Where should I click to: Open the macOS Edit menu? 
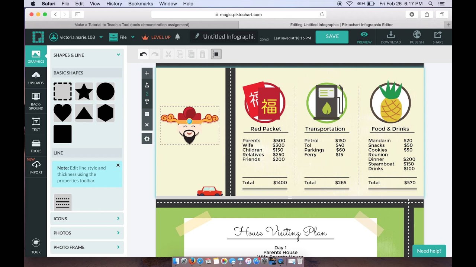[79, 4]
